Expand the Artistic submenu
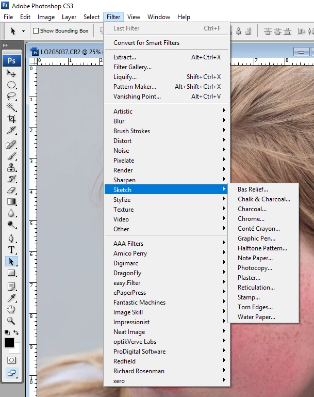Screen dimensions: 314x397 tap(166, 112)
